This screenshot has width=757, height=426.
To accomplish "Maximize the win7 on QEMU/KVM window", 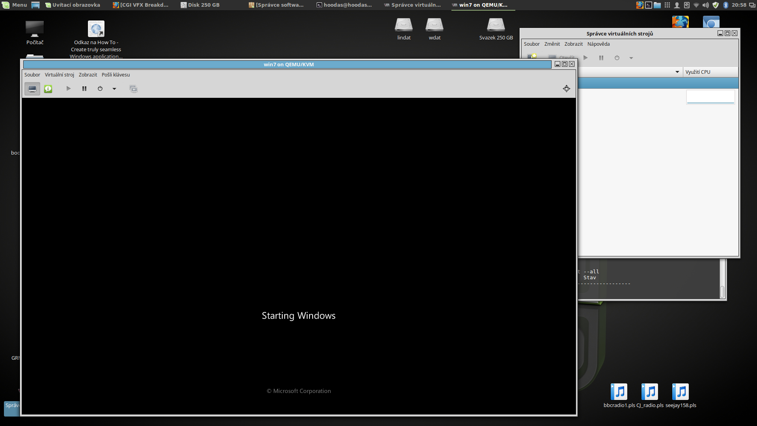I will (565, 64).
